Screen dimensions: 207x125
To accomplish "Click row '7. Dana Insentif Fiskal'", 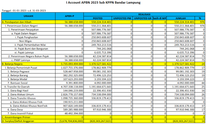I will (x=103, y=113).
